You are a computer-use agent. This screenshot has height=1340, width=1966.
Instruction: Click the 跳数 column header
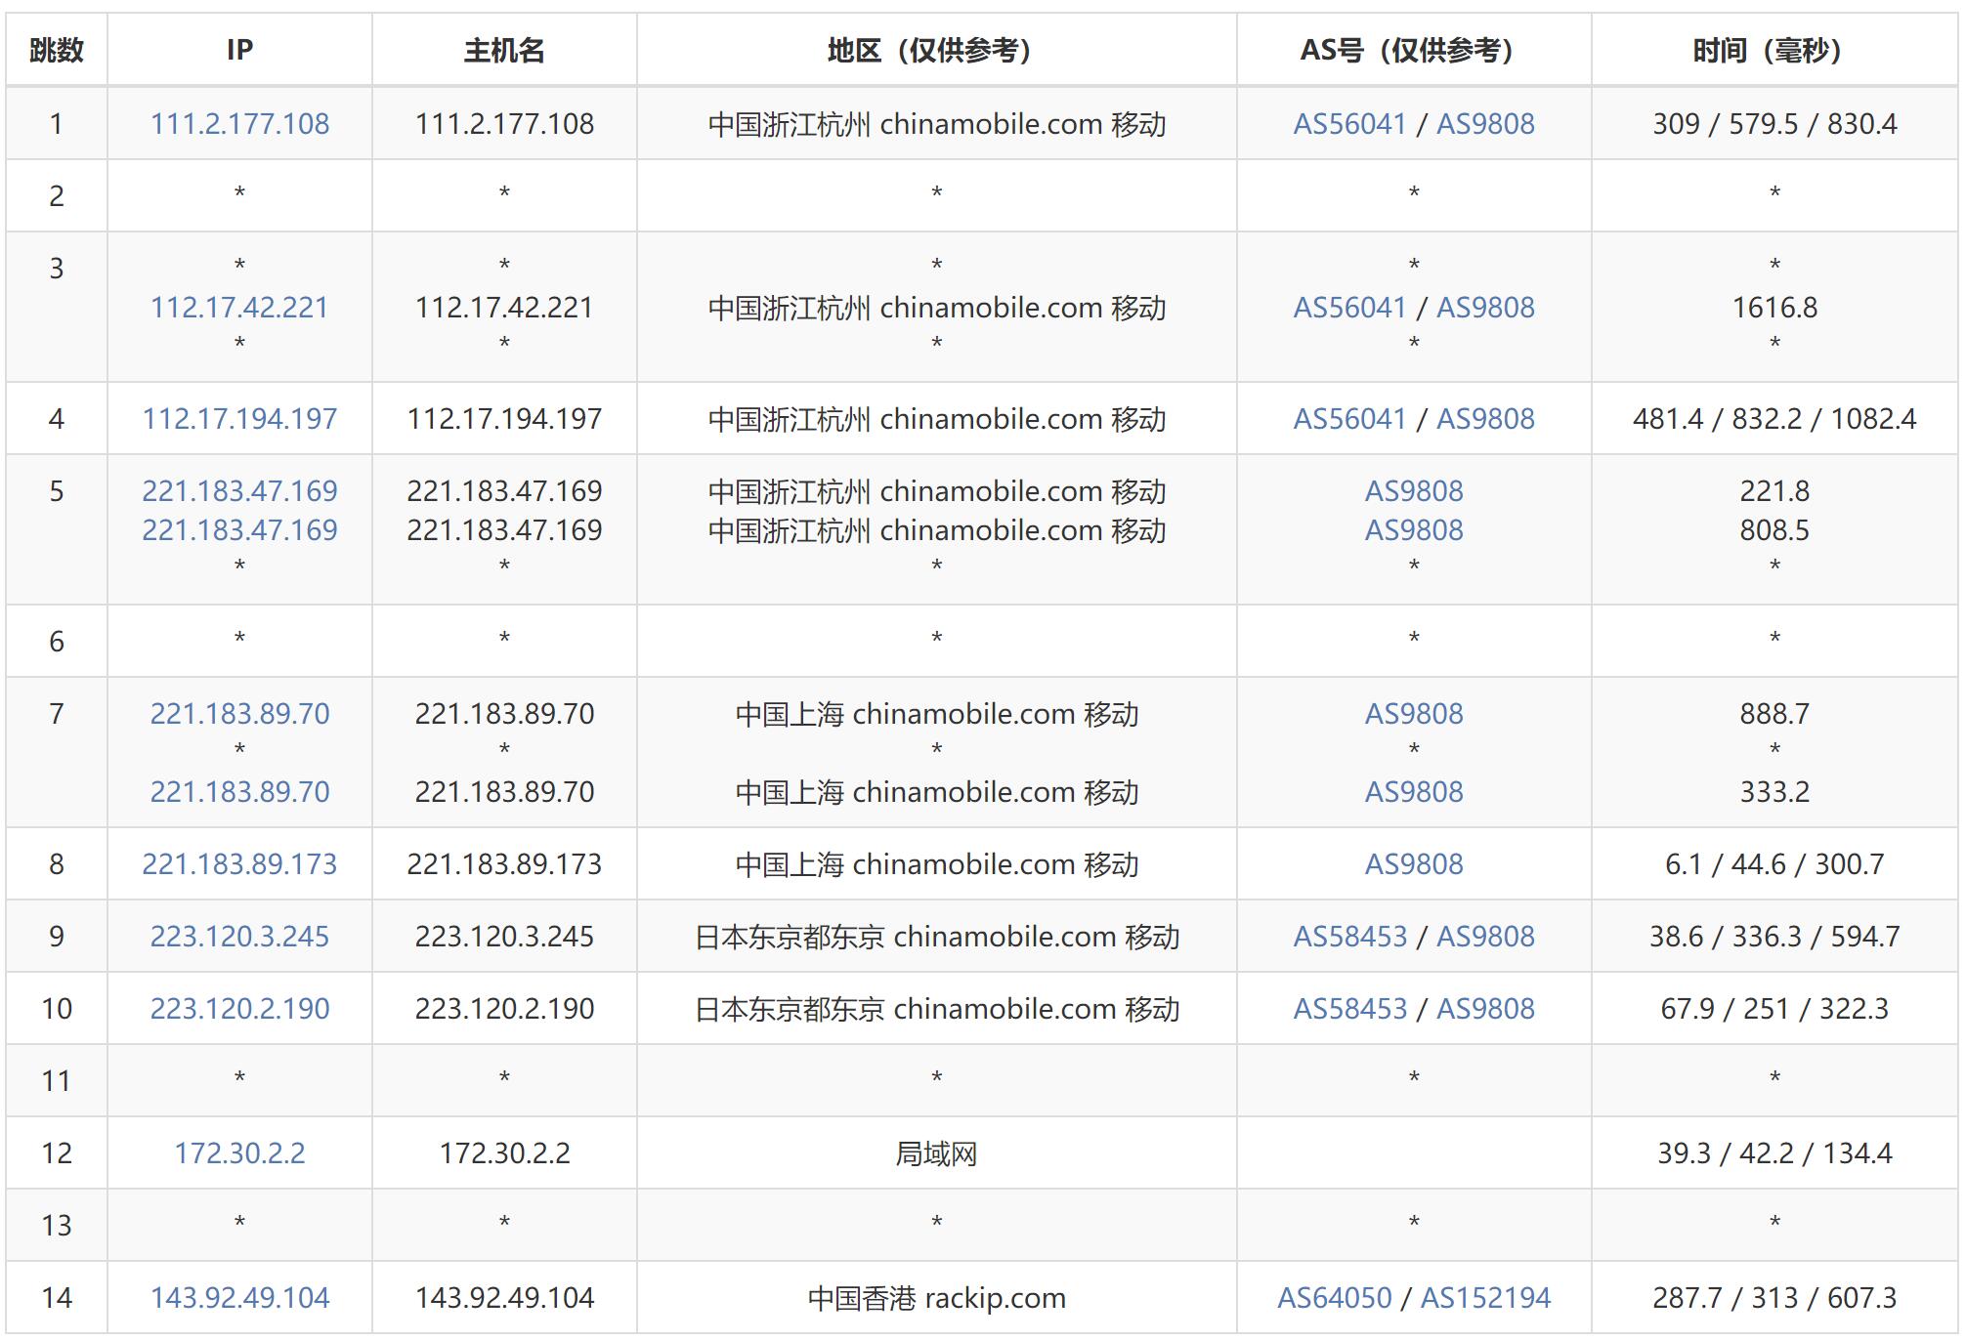tap(57, 50)
